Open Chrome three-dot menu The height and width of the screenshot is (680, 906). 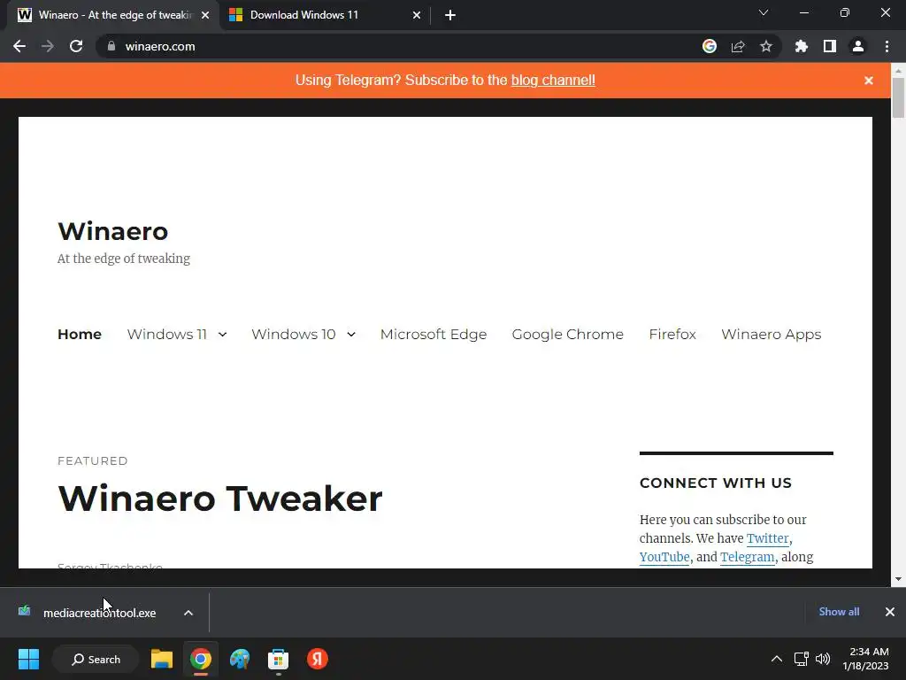pos(887,46)
